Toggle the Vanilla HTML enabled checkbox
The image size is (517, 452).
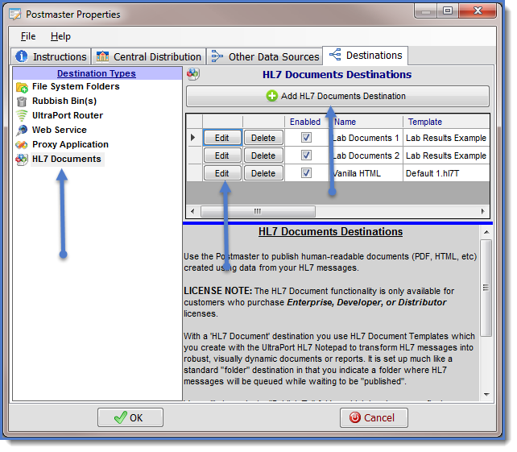pos(306,173)
